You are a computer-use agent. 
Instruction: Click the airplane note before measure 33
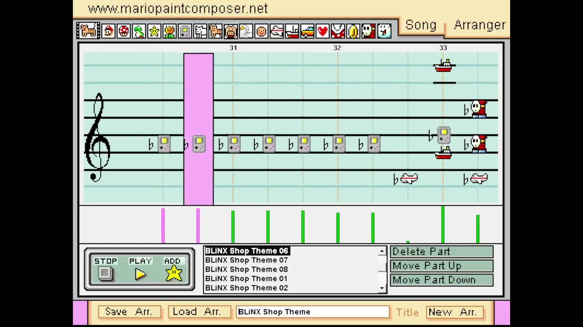[x=408, y=179]
